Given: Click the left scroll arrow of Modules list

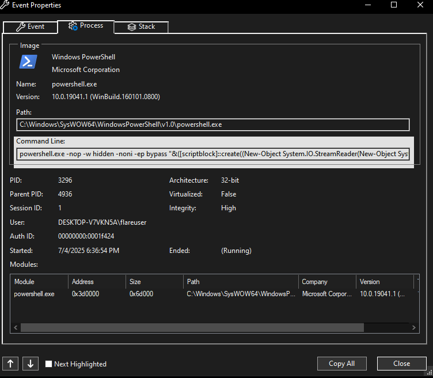Looking at the screenshot, I should coord(16,327).
